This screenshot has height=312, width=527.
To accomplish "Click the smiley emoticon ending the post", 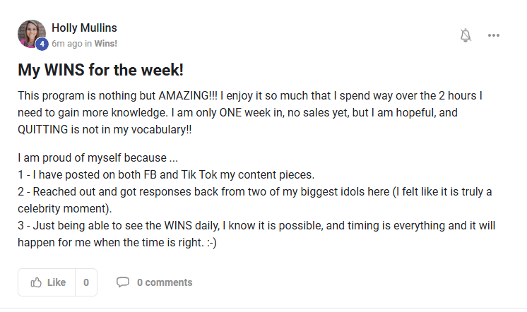I will (212, 243).
